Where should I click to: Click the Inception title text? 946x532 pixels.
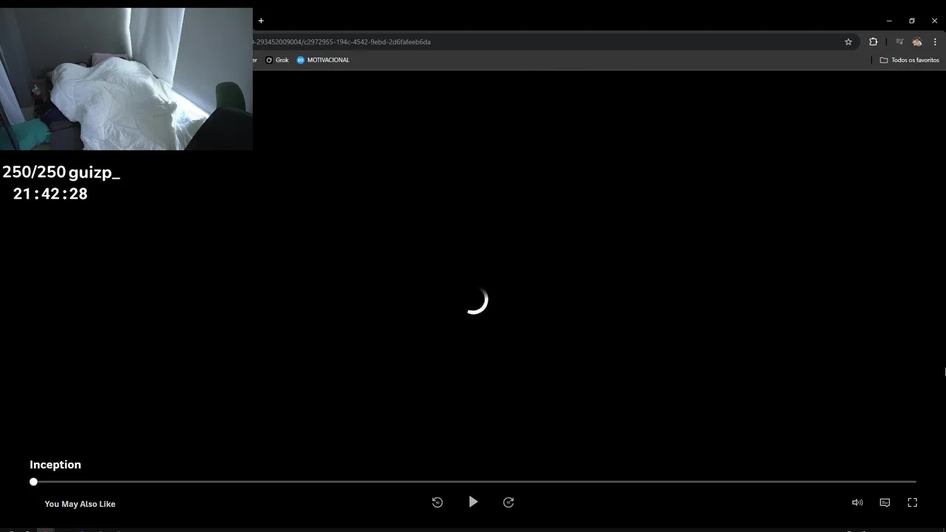[55, 465]
